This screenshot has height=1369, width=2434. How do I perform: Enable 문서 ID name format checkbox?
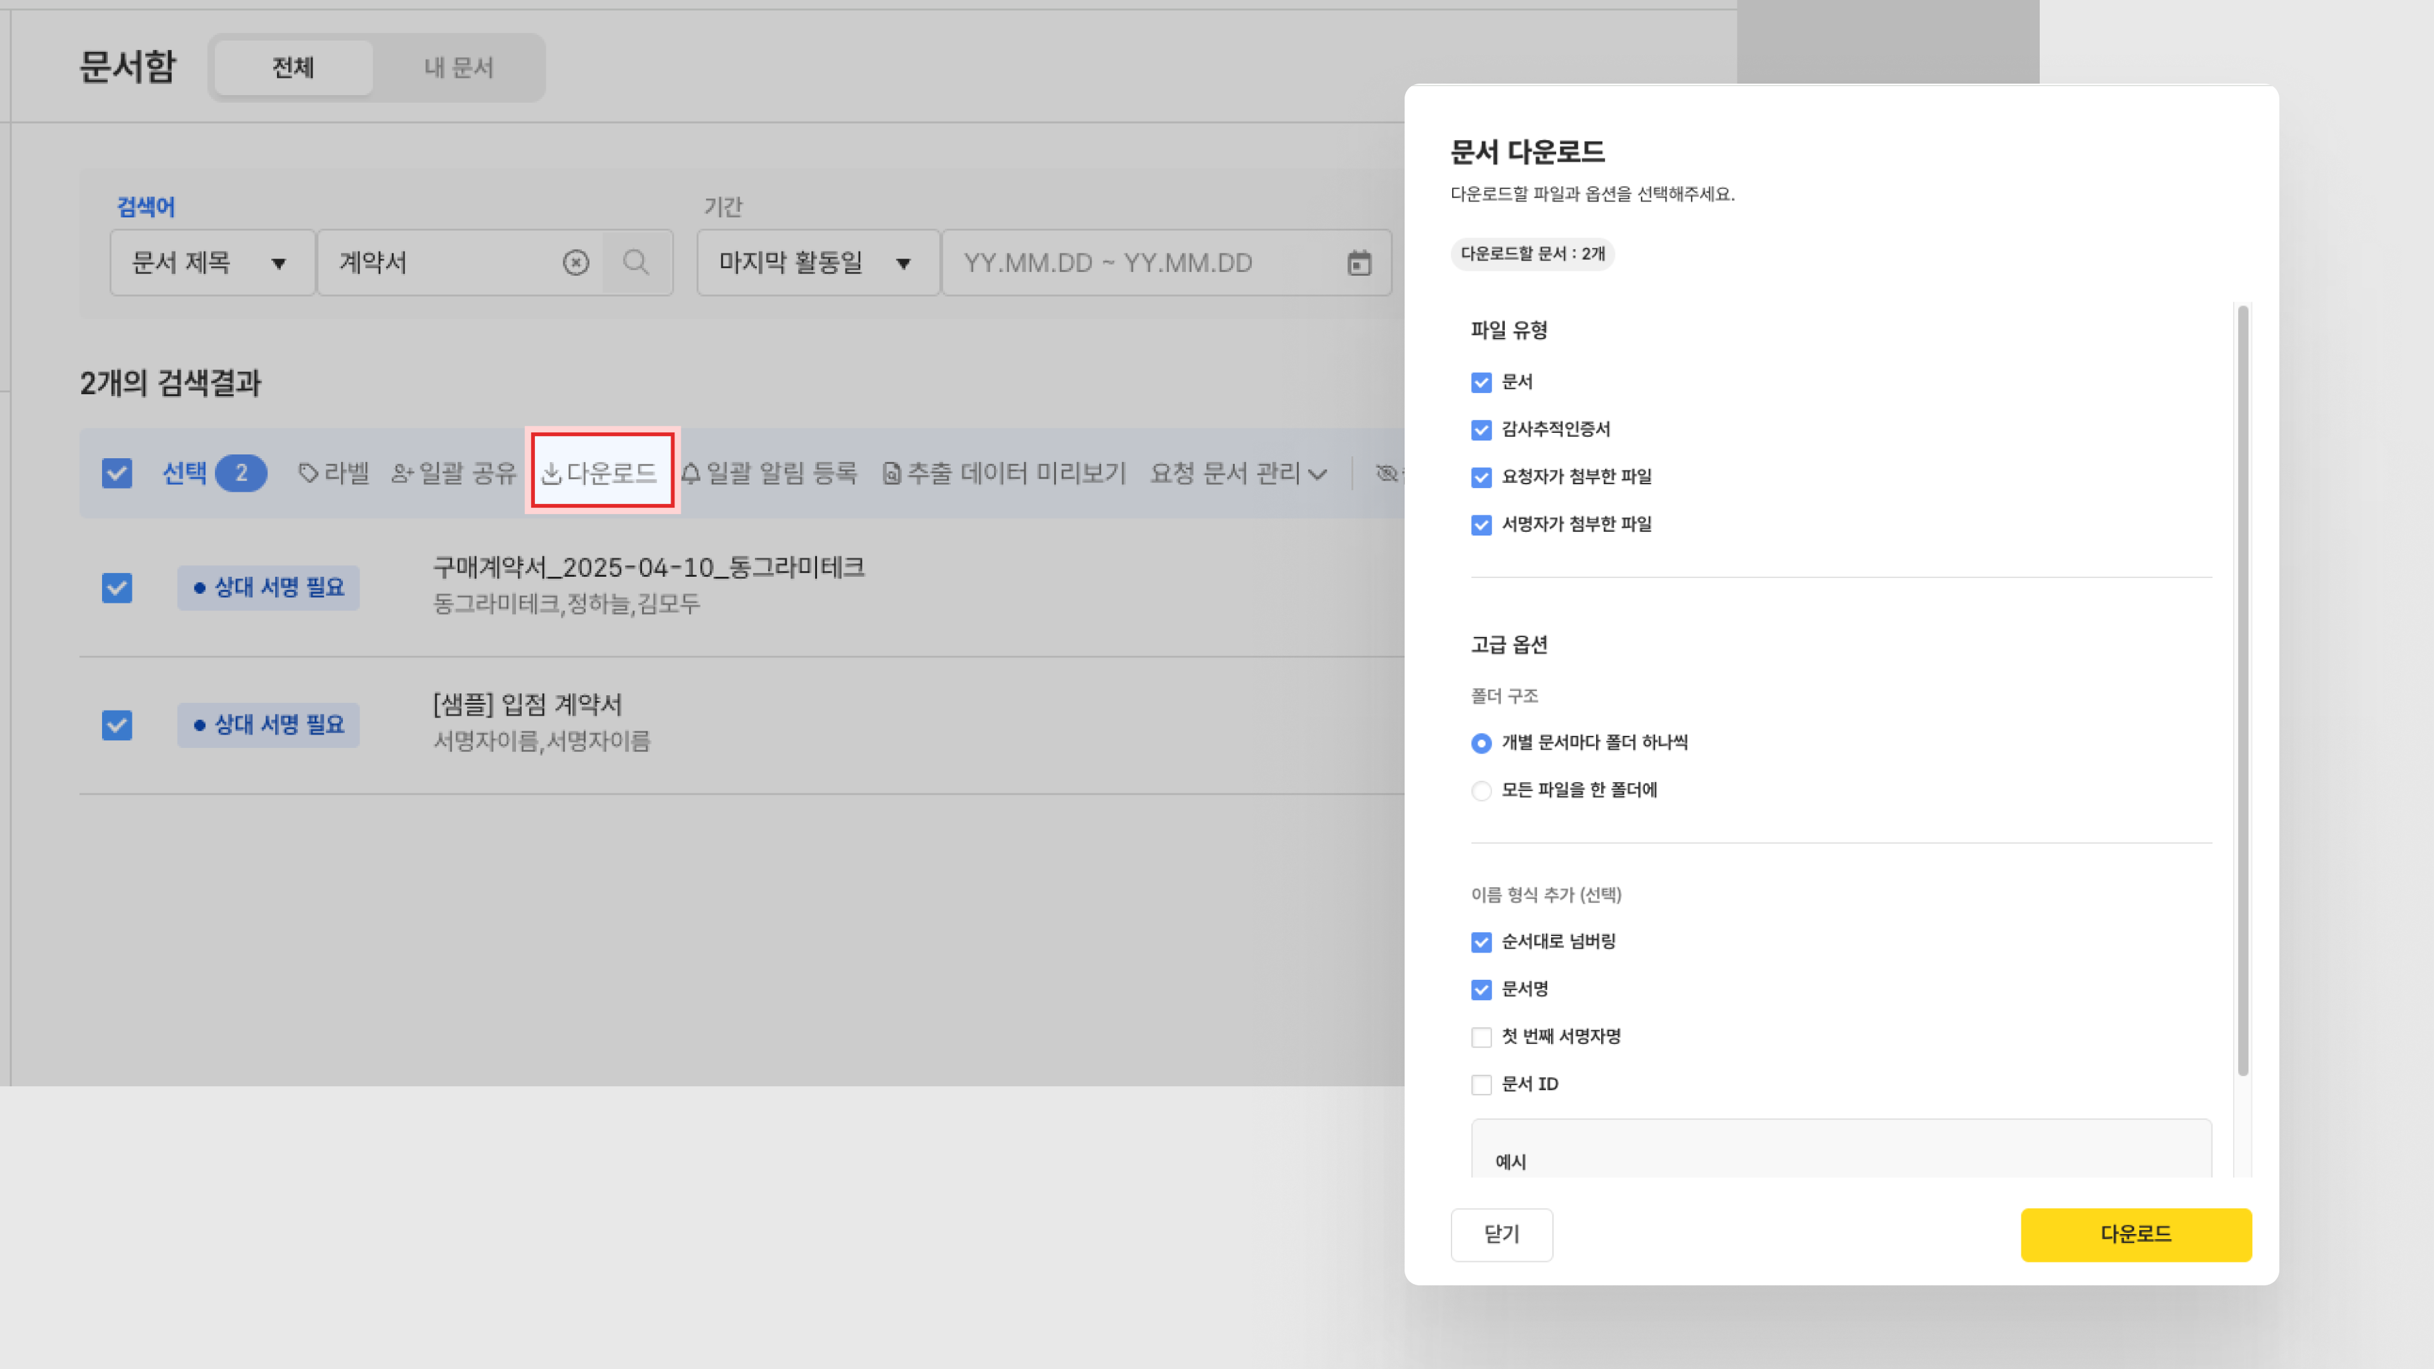[1481, 1084]
